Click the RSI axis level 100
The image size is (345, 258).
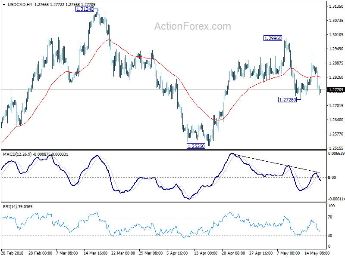(331, 206)
